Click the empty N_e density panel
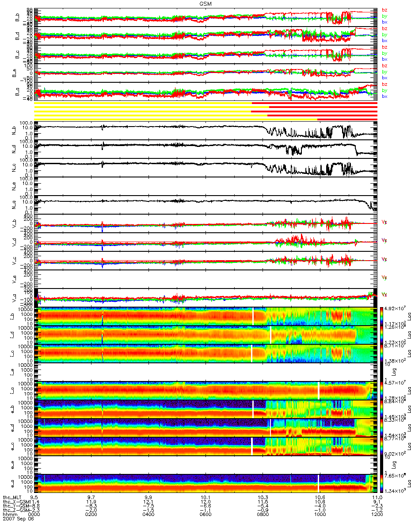411x531 pixels. pos(206,187)
